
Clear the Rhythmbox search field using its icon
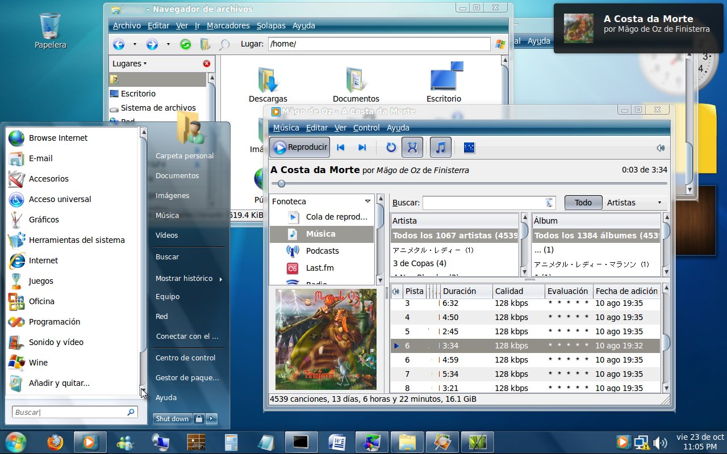(x=549, y=203)
